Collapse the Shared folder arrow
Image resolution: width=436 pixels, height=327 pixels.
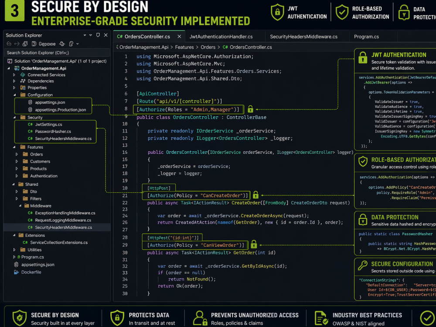coord(14,184)
